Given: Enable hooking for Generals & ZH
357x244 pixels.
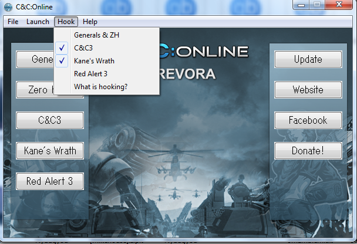Looking at the screenshot, I should point(106,35).
